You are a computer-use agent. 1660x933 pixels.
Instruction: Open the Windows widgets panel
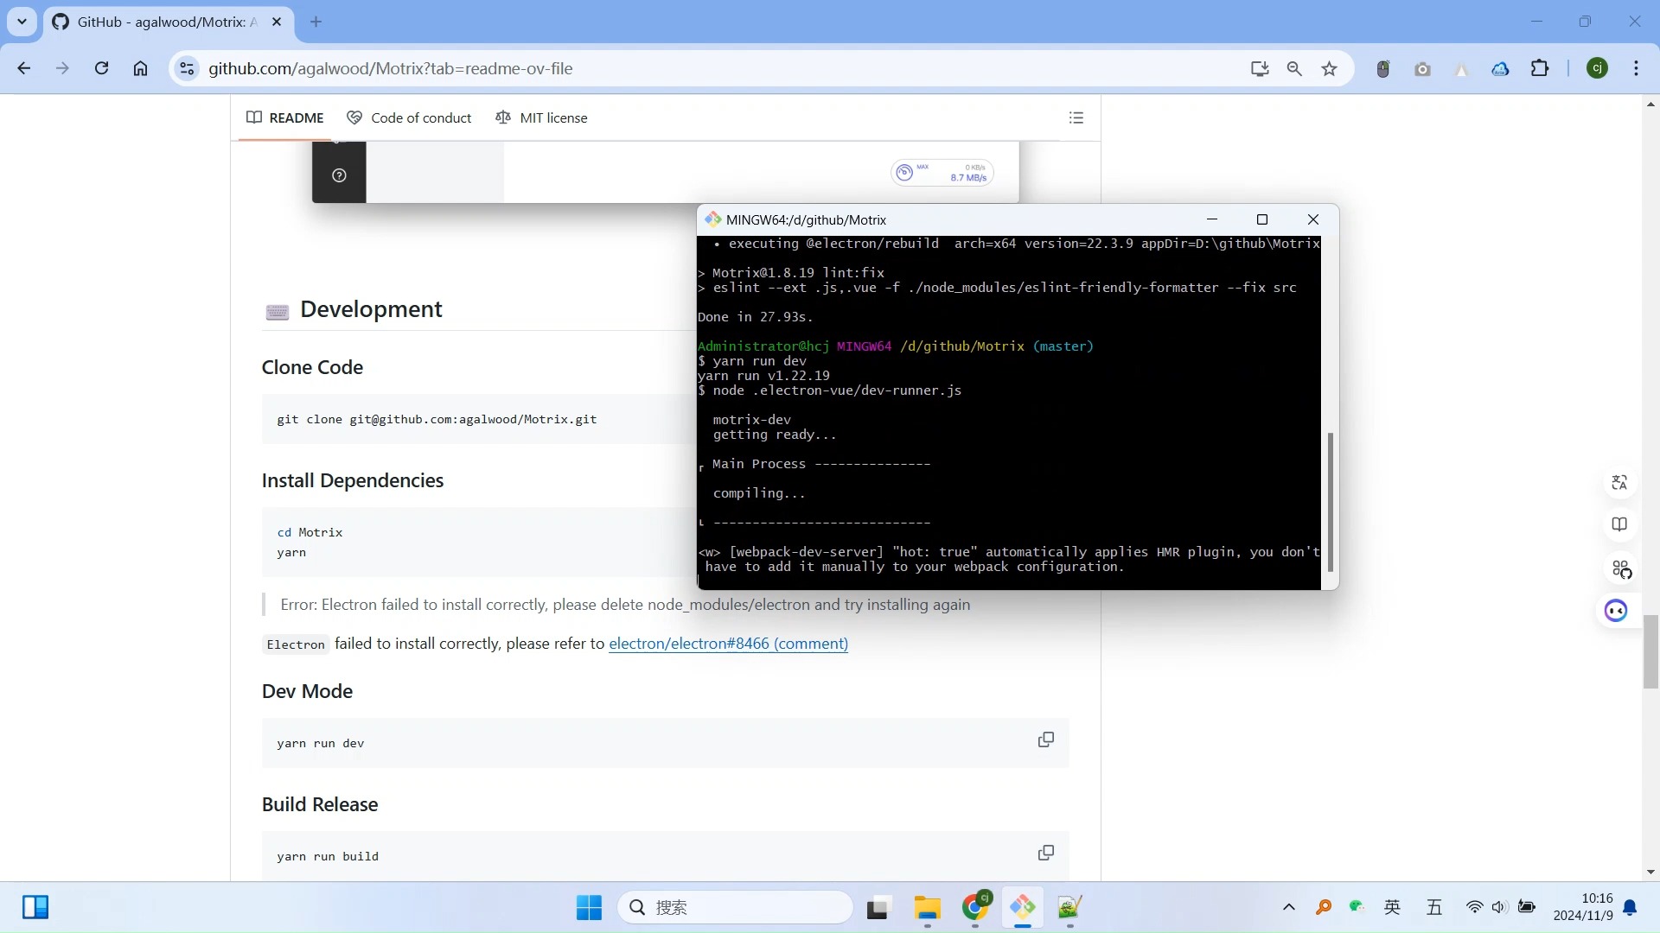pos(35,907)
